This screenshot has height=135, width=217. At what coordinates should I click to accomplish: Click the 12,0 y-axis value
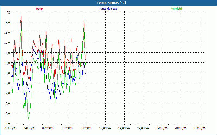pyautogui.click(x=7, y=43)
